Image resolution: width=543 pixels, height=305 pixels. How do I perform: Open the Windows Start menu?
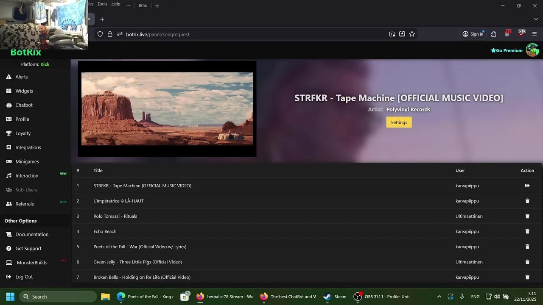(10, 297)
